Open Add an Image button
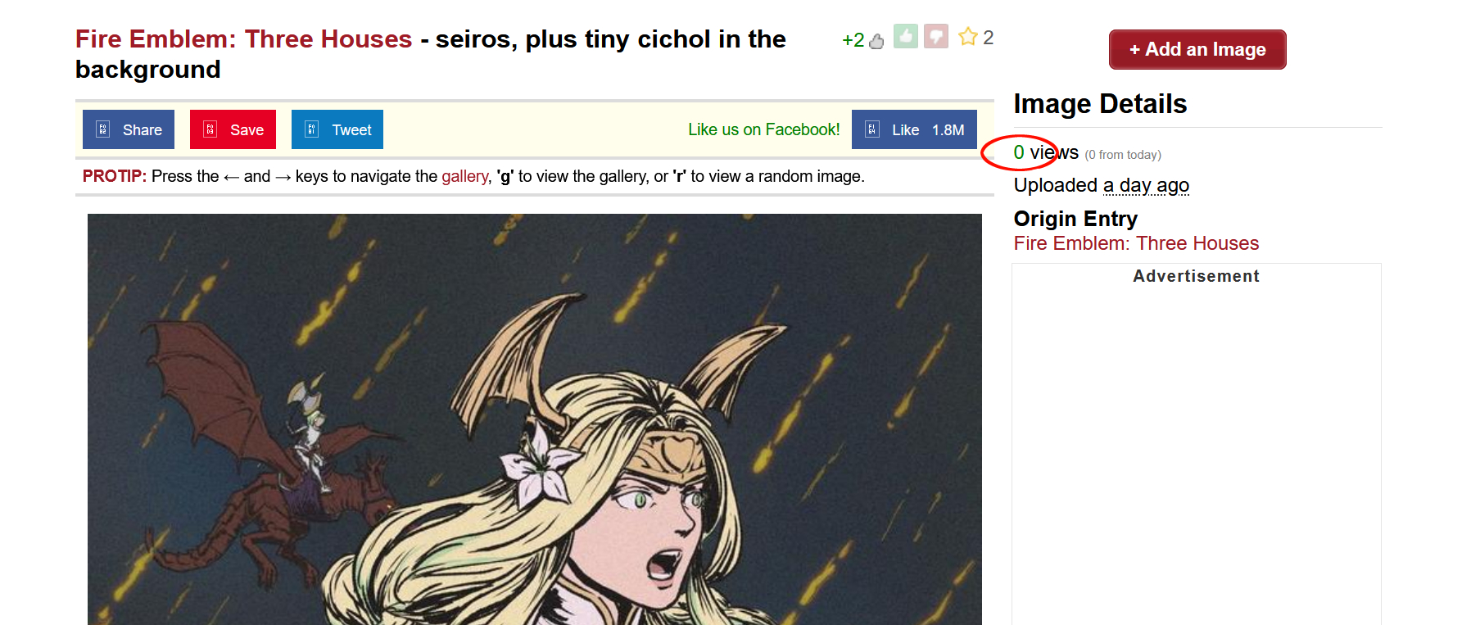Viewport: 1471px width, 625px height. coord(1197,50)
